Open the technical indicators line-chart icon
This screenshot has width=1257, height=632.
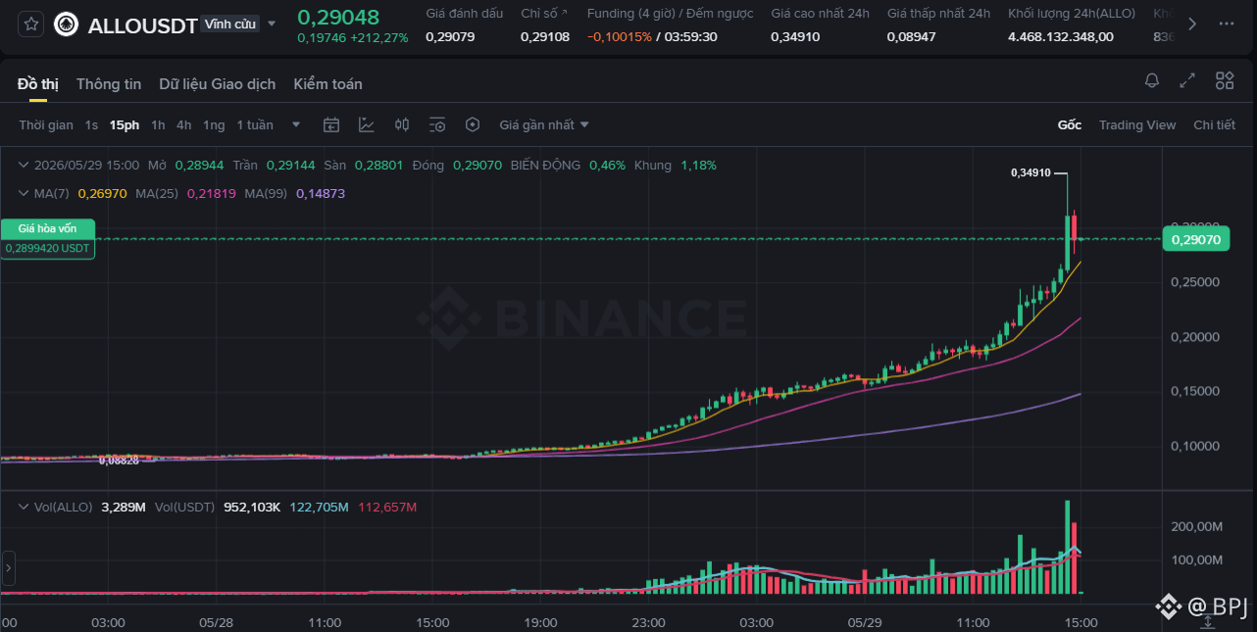point(367,124)
